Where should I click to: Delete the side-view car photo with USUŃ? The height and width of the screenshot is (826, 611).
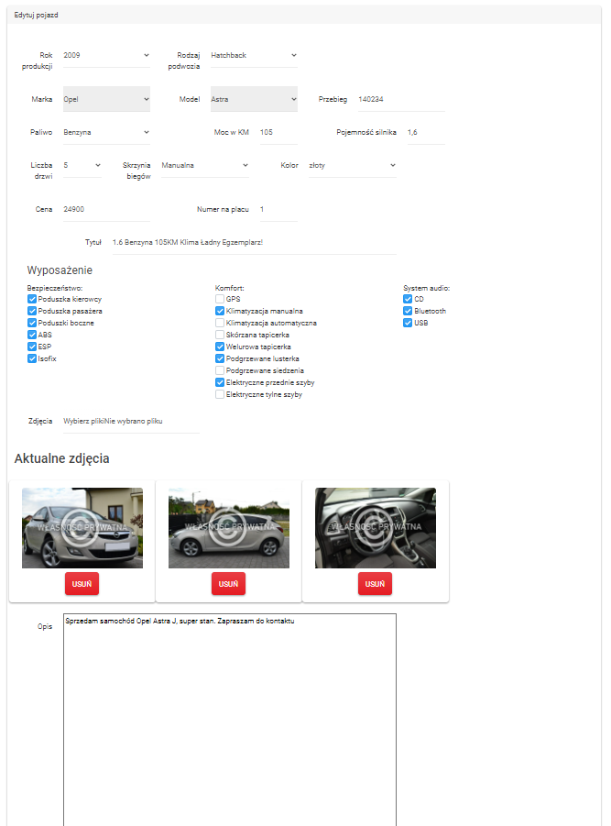[x=228, y=584]
